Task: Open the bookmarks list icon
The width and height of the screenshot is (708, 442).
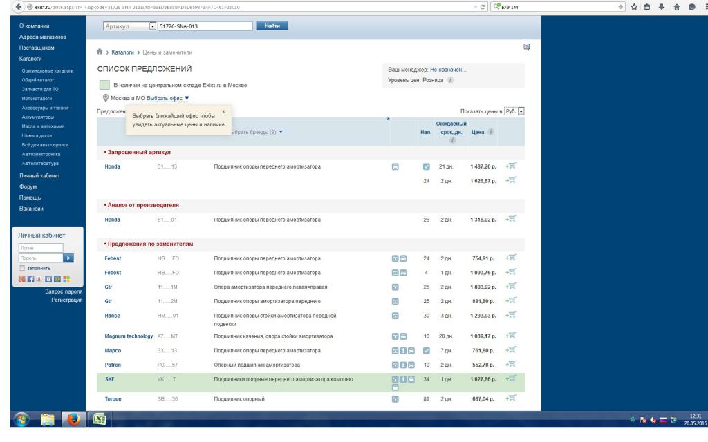Action: (x=647, y=7)
